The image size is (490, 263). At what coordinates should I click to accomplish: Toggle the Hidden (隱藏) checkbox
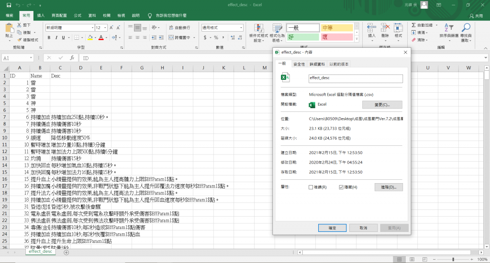pyautogui.click(x=341, y=187)
